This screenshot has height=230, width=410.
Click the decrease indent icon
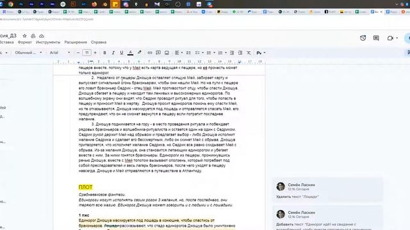coord(232,52)
